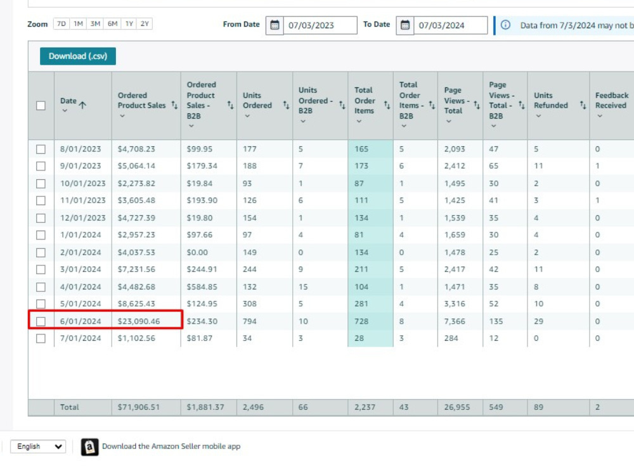Click the 794 units ordered cell
634x475 pixels.
[249, 322]
